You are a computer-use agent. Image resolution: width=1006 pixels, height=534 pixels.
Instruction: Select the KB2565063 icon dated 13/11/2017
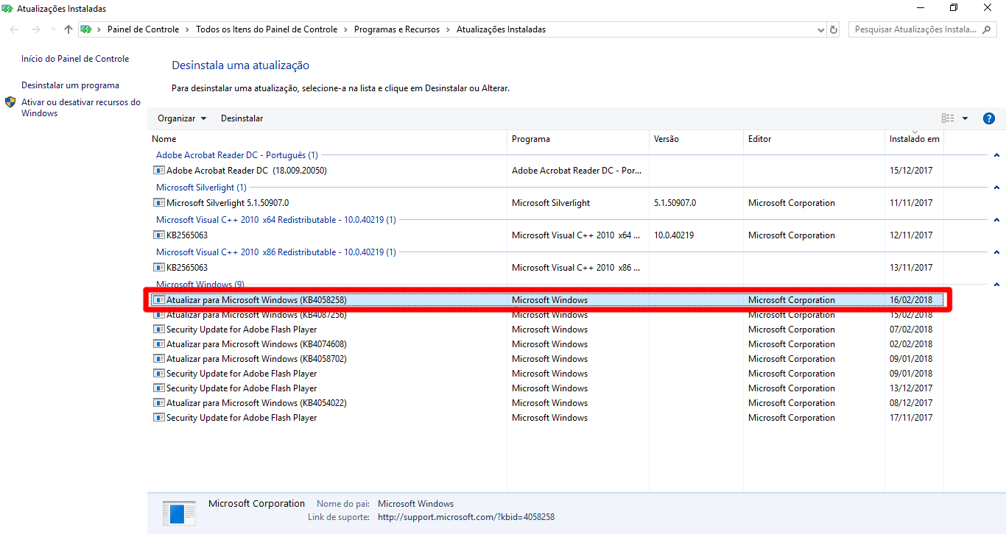[x=158, y=268]
